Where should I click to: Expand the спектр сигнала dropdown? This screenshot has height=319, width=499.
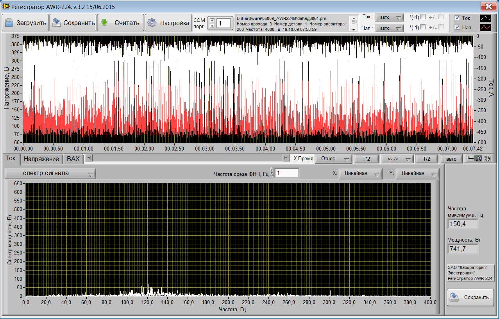pos(50,173)
